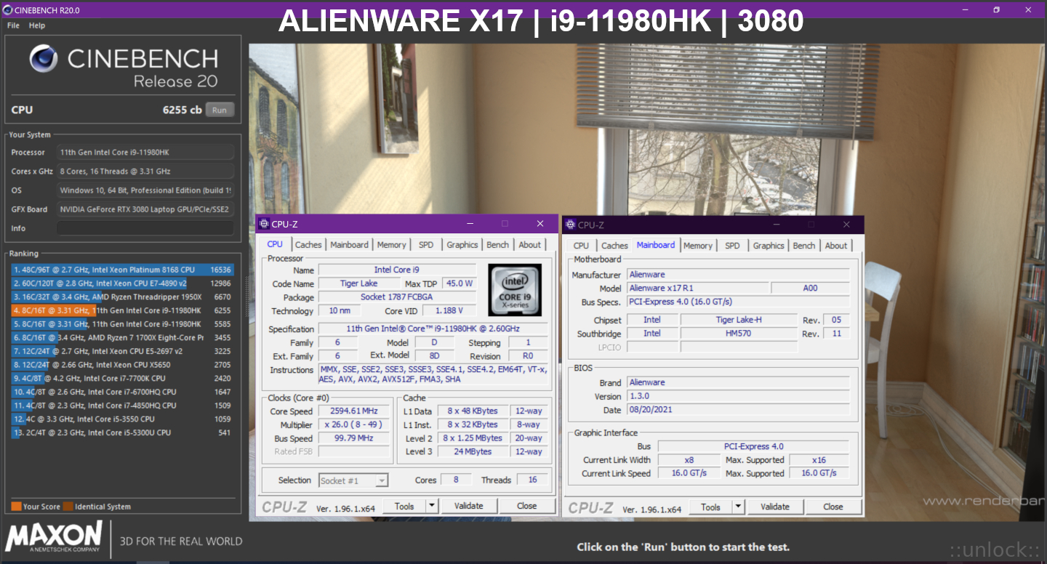Screen dimensions: 1047x564
Task: Open About tab in right CPU-Z window
Action: point(836,246)
